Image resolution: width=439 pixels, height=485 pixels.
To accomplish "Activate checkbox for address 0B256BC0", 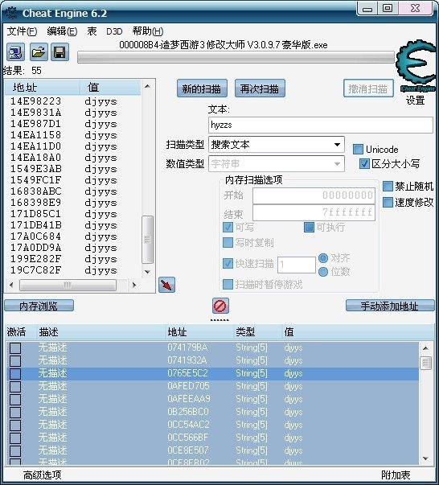I will (15, 412).
